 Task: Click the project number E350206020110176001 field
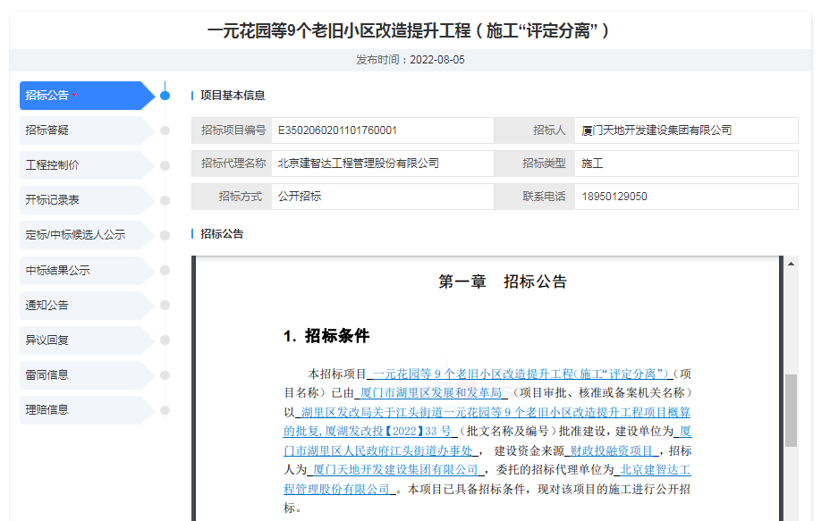pos(382,130)
